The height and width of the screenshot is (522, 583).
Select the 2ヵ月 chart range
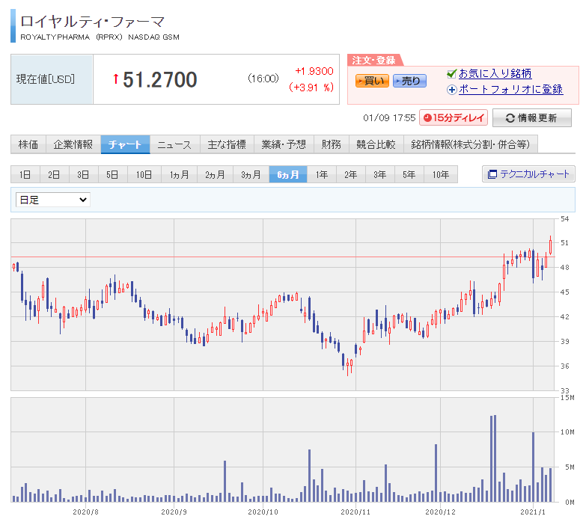(x=215, y=174)
